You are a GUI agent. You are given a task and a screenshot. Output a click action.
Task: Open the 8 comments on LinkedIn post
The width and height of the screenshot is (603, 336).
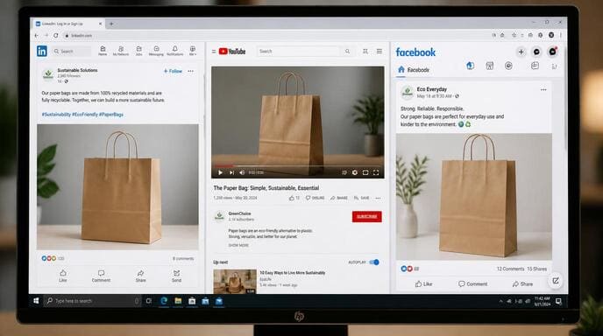coord(183,258)
